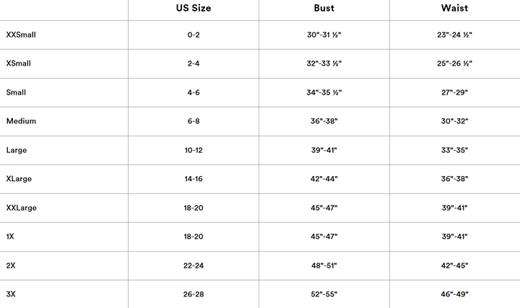Select the 2X row label

(x=11, y=265)
